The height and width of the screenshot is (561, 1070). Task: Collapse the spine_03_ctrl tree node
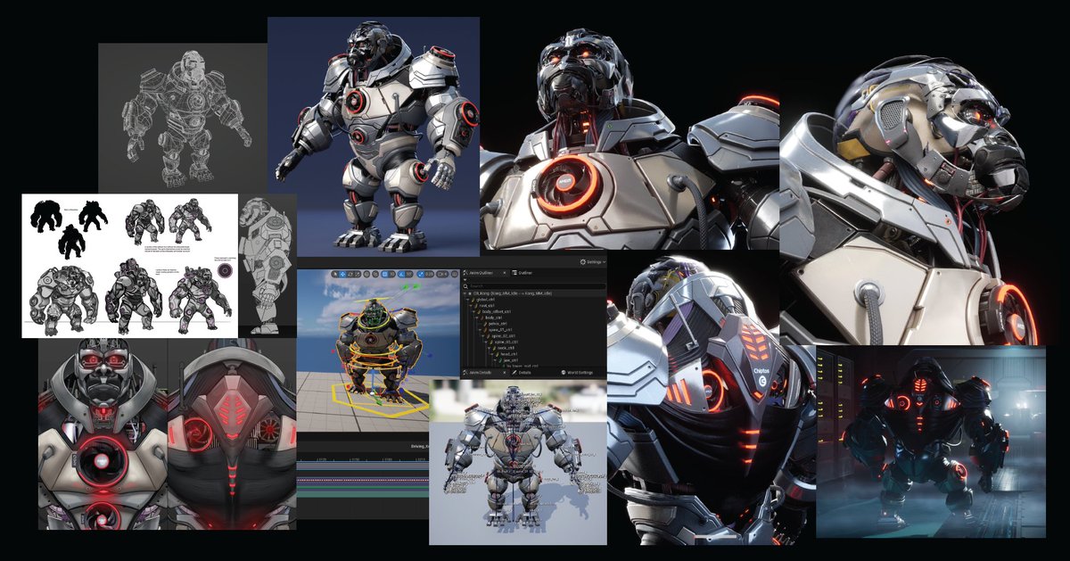coord(486,342)
